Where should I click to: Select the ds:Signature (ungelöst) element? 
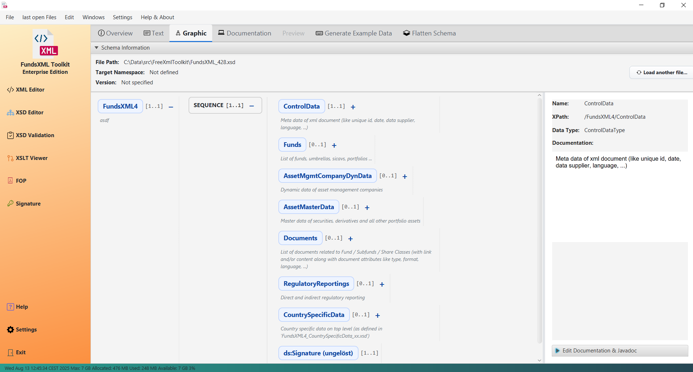(x=318, y=353)
